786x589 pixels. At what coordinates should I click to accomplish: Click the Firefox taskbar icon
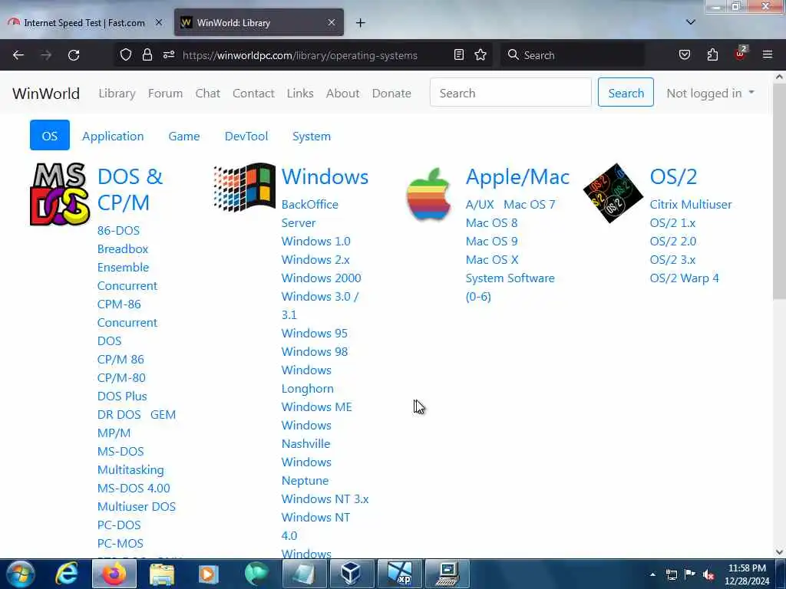tap(114, 574)
